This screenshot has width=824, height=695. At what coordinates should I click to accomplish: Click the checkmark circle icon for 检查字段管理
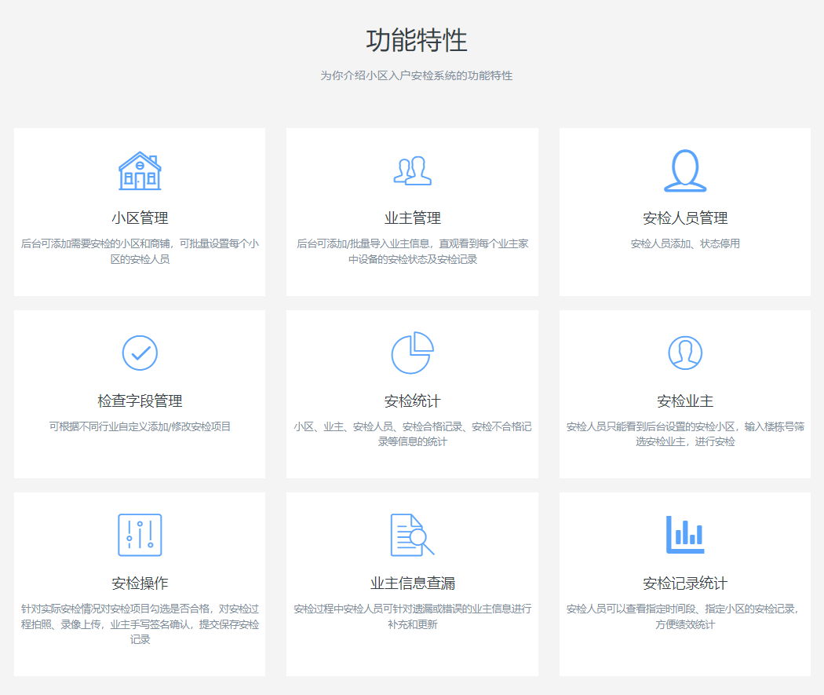pyautogui.click(x=140, y=353)
